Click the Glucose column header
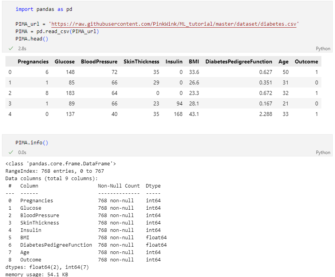This screenshot has height=277, width=335. point(64,61)
